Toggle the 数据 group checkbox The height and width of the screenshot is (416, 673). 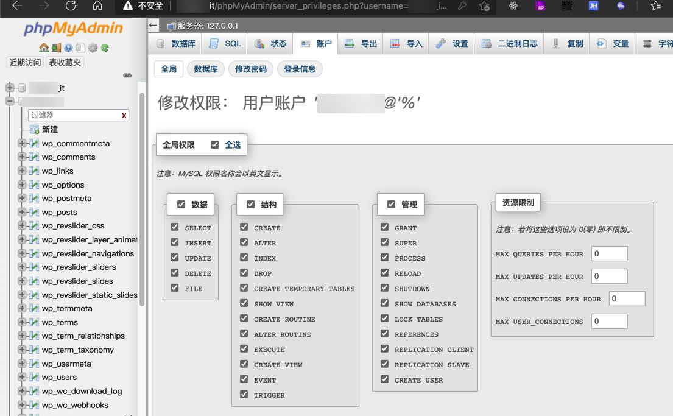point(181,205)
